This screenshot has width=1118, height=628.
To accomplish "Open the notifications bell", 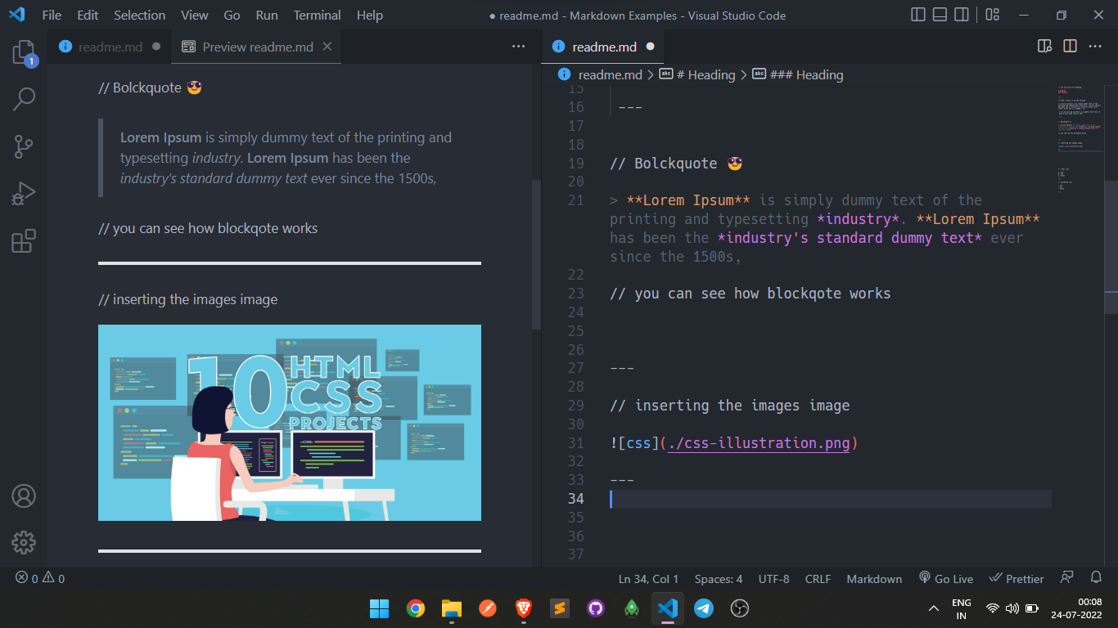I will click(1097, 577).
